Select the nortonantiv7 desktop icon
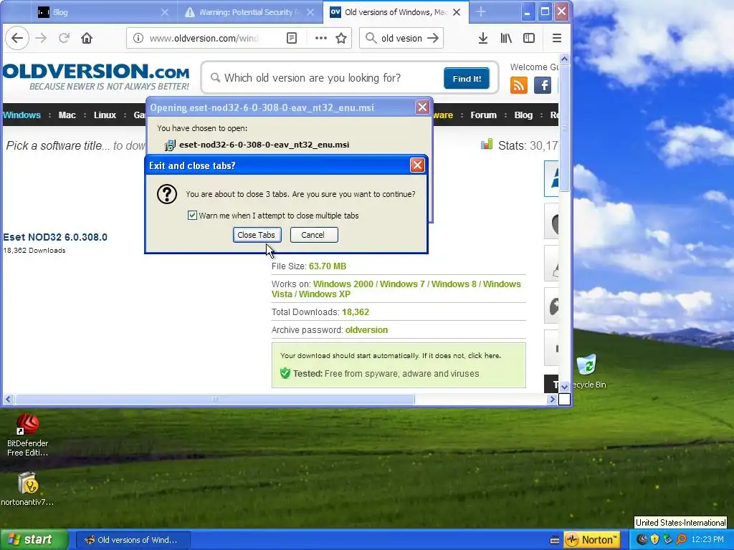Image resolution: width=734 pixels, height=550 pixels. click(28, 489)
